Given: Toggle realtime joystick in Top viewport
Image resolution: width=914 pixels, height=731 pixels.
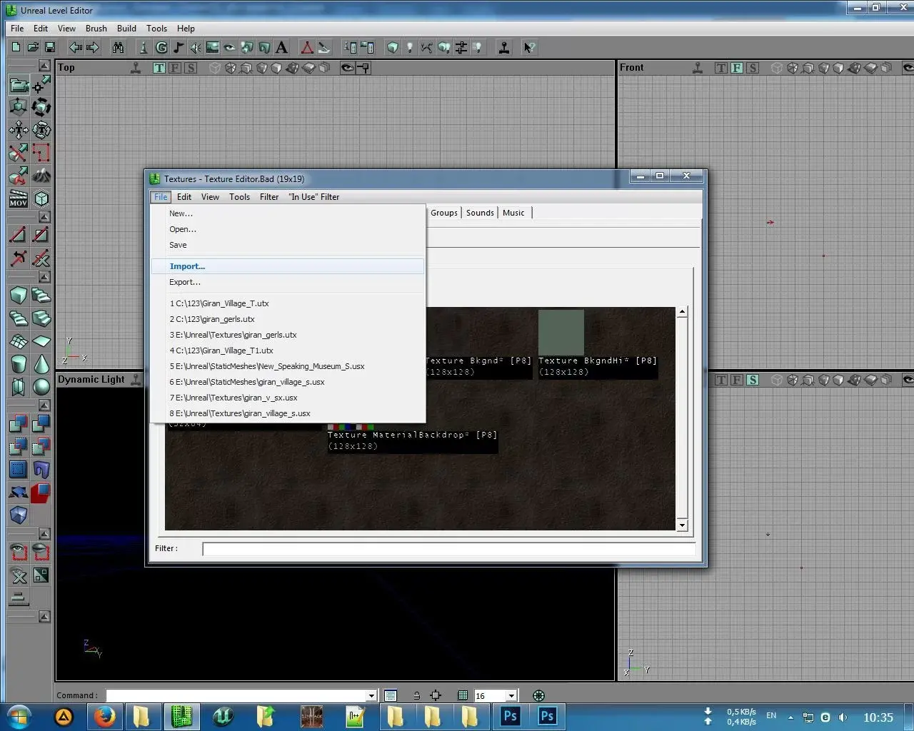Looking at the screenshot, I should (x=136, y=68).
